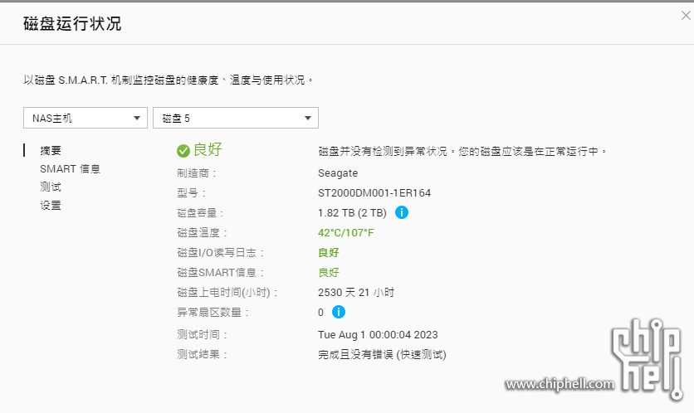Image resolution: width=694 pixels, height=413 pixels.
Task: Click the abnormal sector count value 0
Action: tap(320, 313)
